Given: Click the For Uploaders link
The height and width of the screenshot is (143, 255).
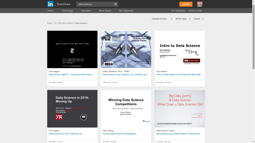Looking at the screenshot, I should pyautogui.click(x=178, y=11).
